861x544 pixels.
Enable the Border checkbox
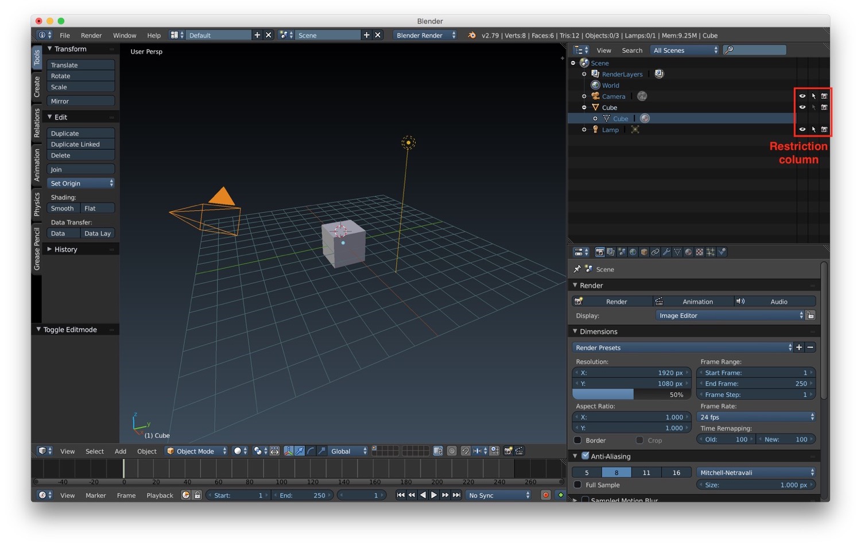578,440
